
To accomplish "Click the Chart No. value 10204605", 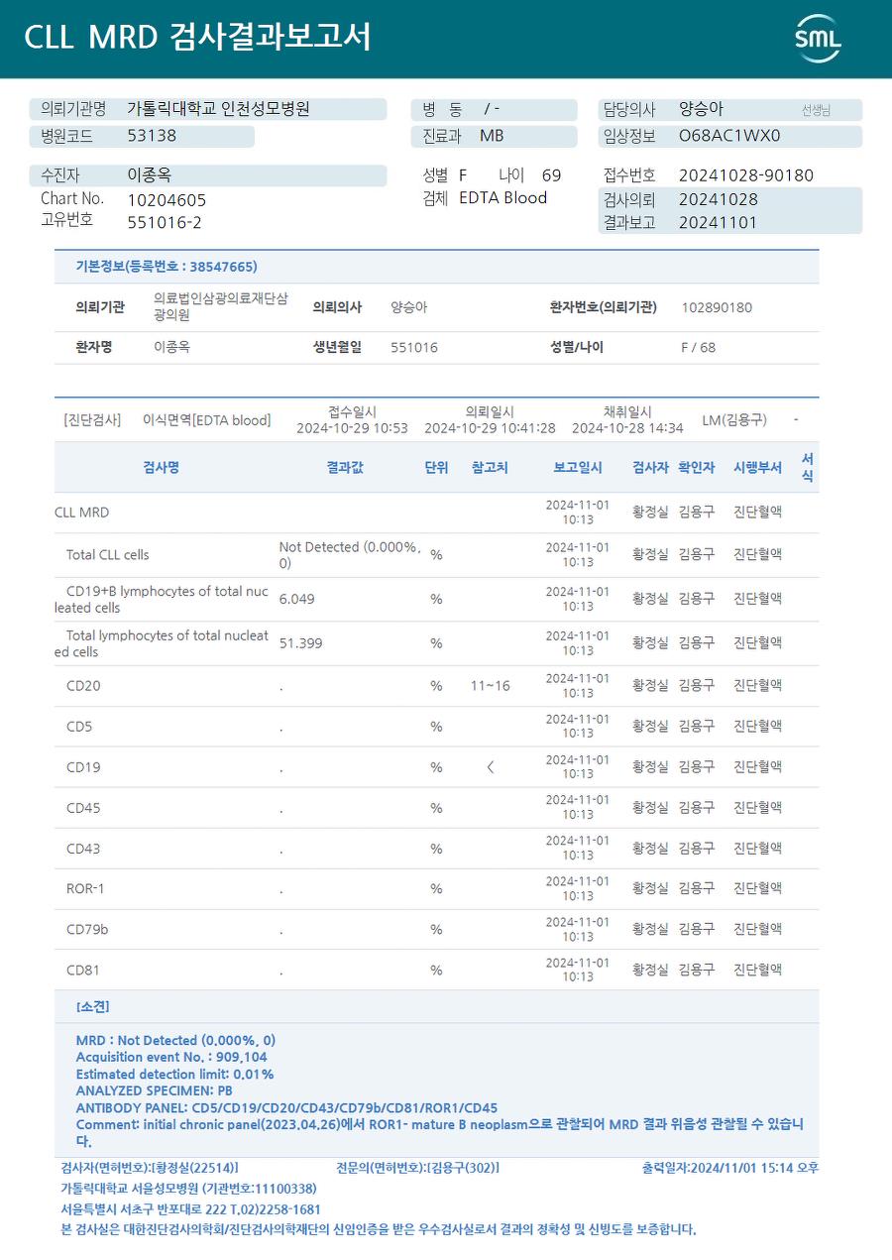I will click(x=167, y=200).
